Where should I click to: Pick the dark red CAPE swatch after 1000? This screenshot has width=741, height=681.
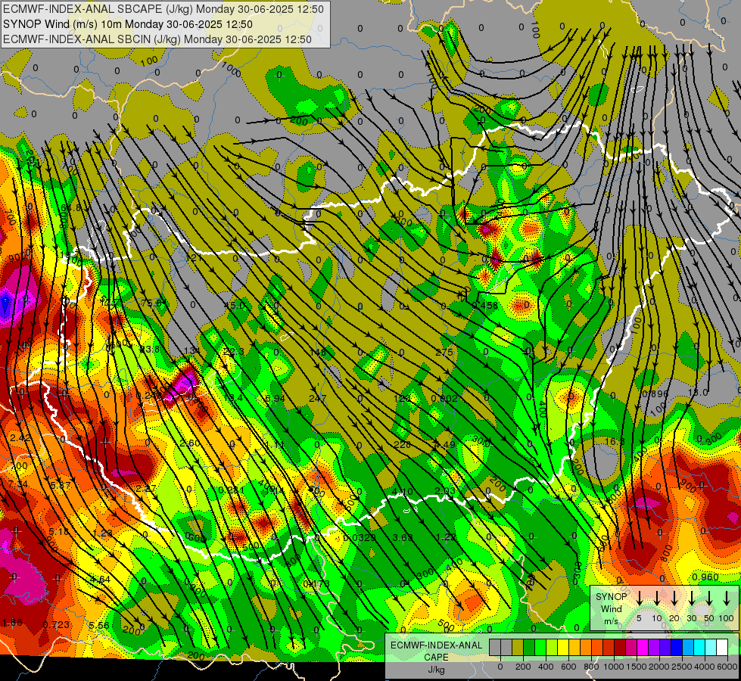point(620,647)
